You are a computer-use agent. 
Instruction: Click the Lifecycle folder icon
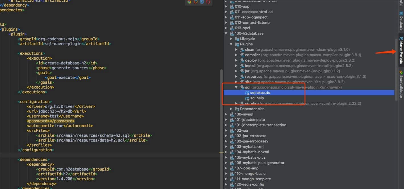click(x=237, y=39)
